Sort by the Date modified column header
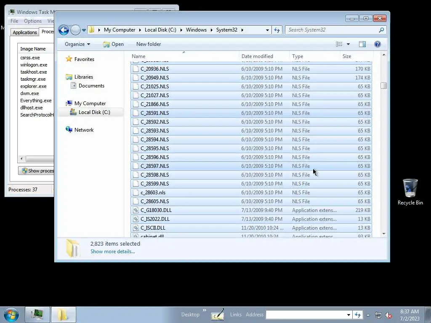The width and height of the screenshot is (431, 323). click(x=264, y=56)
